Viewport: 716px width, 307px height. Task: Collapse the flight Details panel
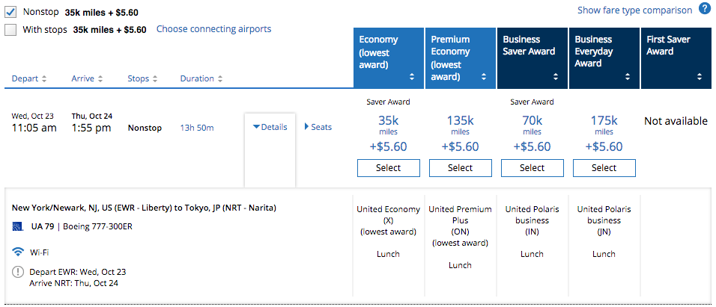pyautogui.click(x=270, y=127)
